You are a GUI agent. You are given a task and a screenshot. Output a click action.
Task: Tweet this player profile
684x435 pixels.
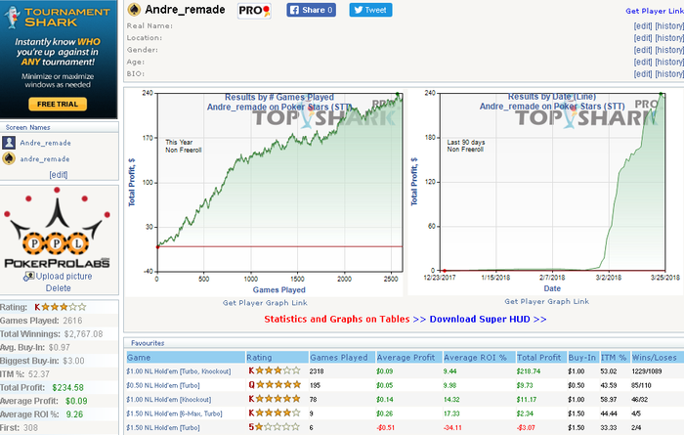coord(370,10)
